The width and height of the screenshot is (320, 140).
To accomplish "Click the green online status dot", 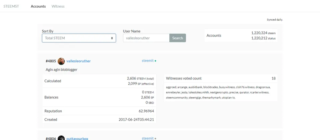I will pos(156,61).
